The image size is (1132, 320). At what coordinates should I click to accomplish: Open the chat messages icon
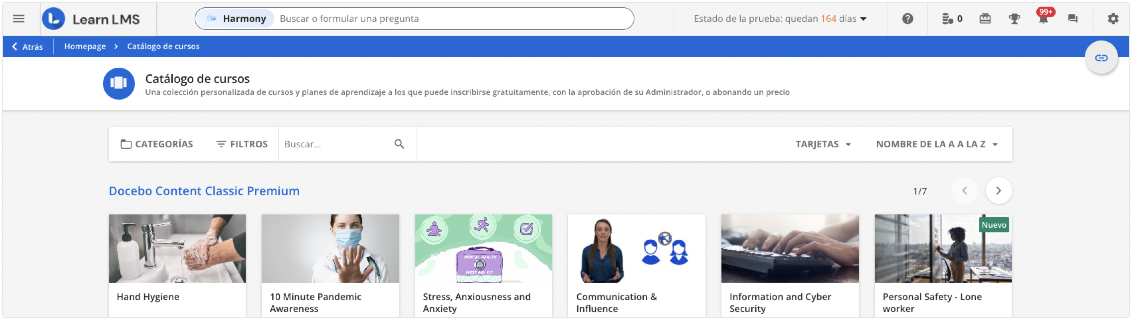(x=1073, y=19)
